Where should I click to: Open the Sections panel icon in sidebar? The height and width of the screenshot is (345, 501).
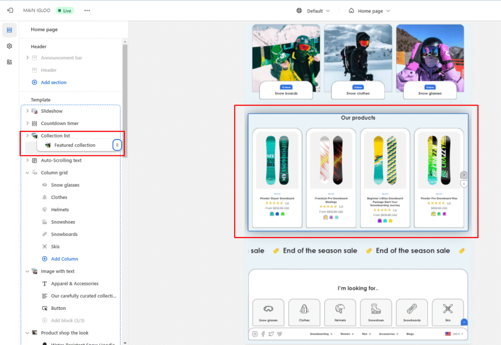pyautogui.click(x=9, y=30)
